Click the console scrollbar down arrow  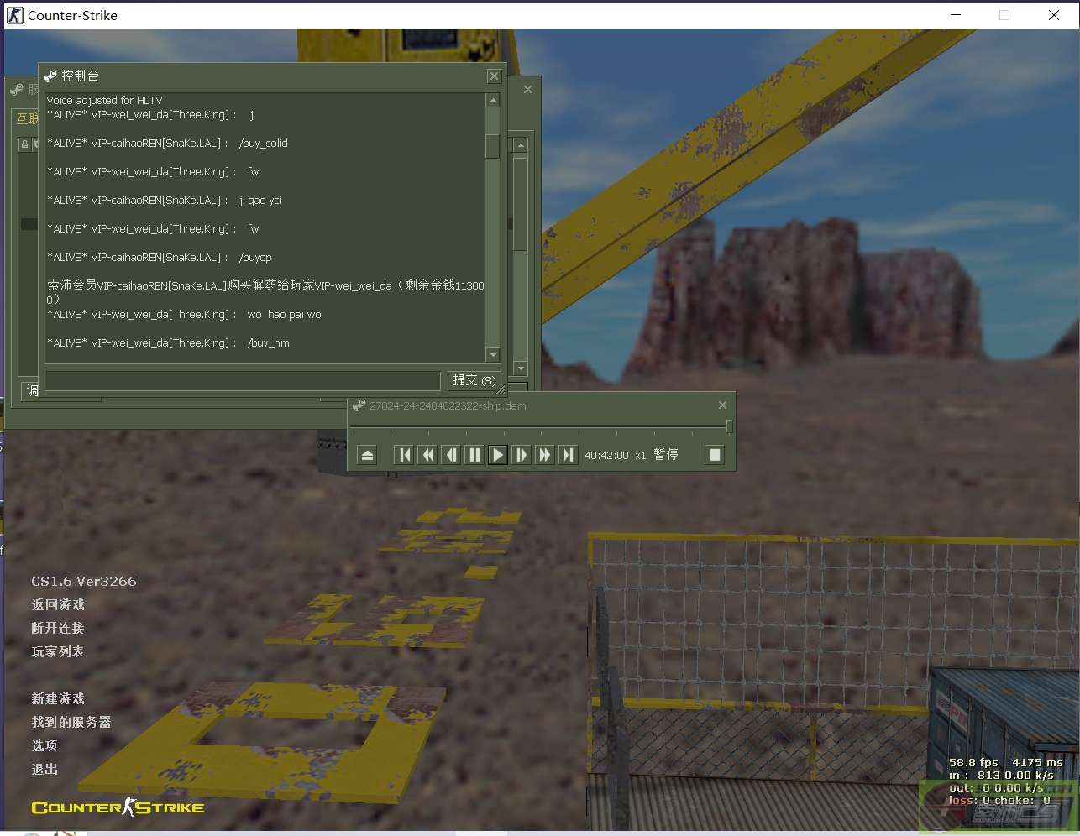coord(493,355)
